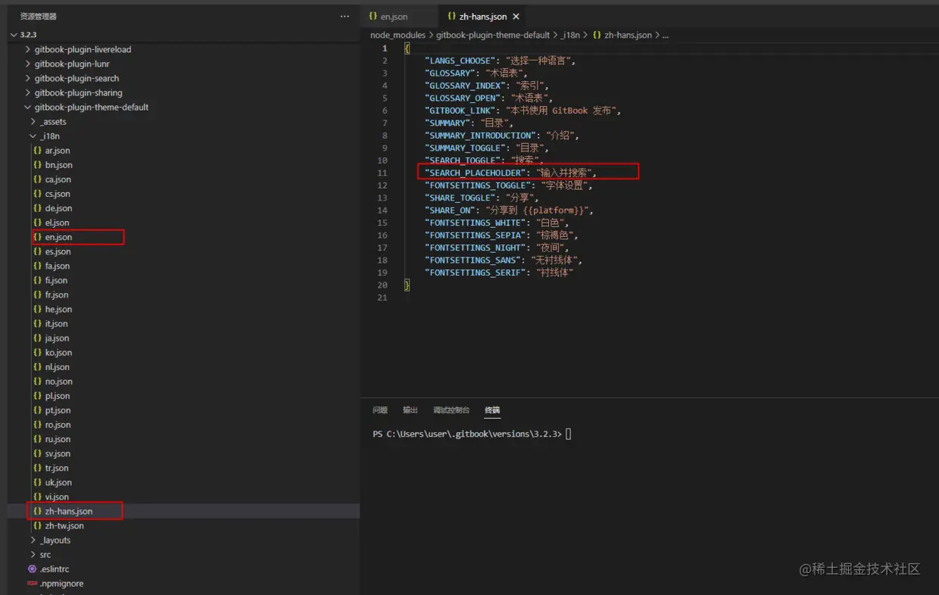Viewport: 939px width, 595px height.
Task: Click _i18n in the breadcrumb
Action: point(570,35)
